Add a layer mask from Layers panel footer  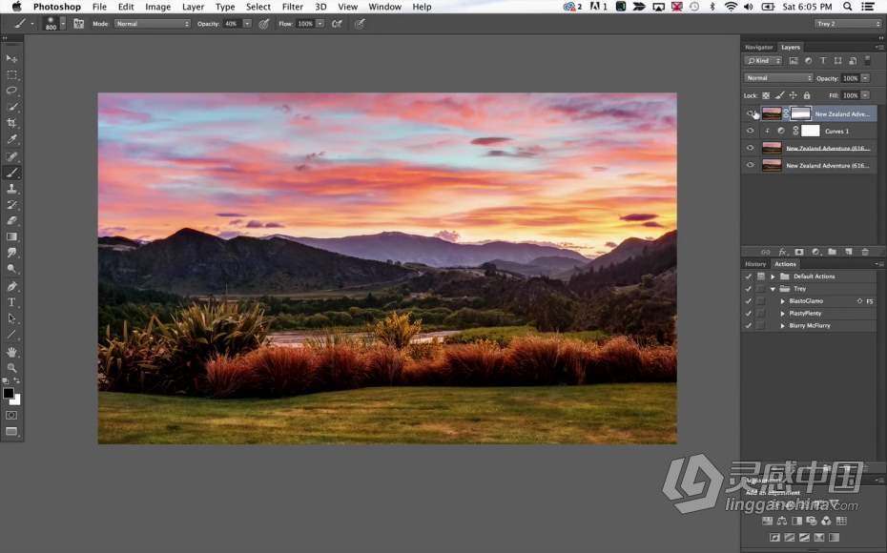798,252
